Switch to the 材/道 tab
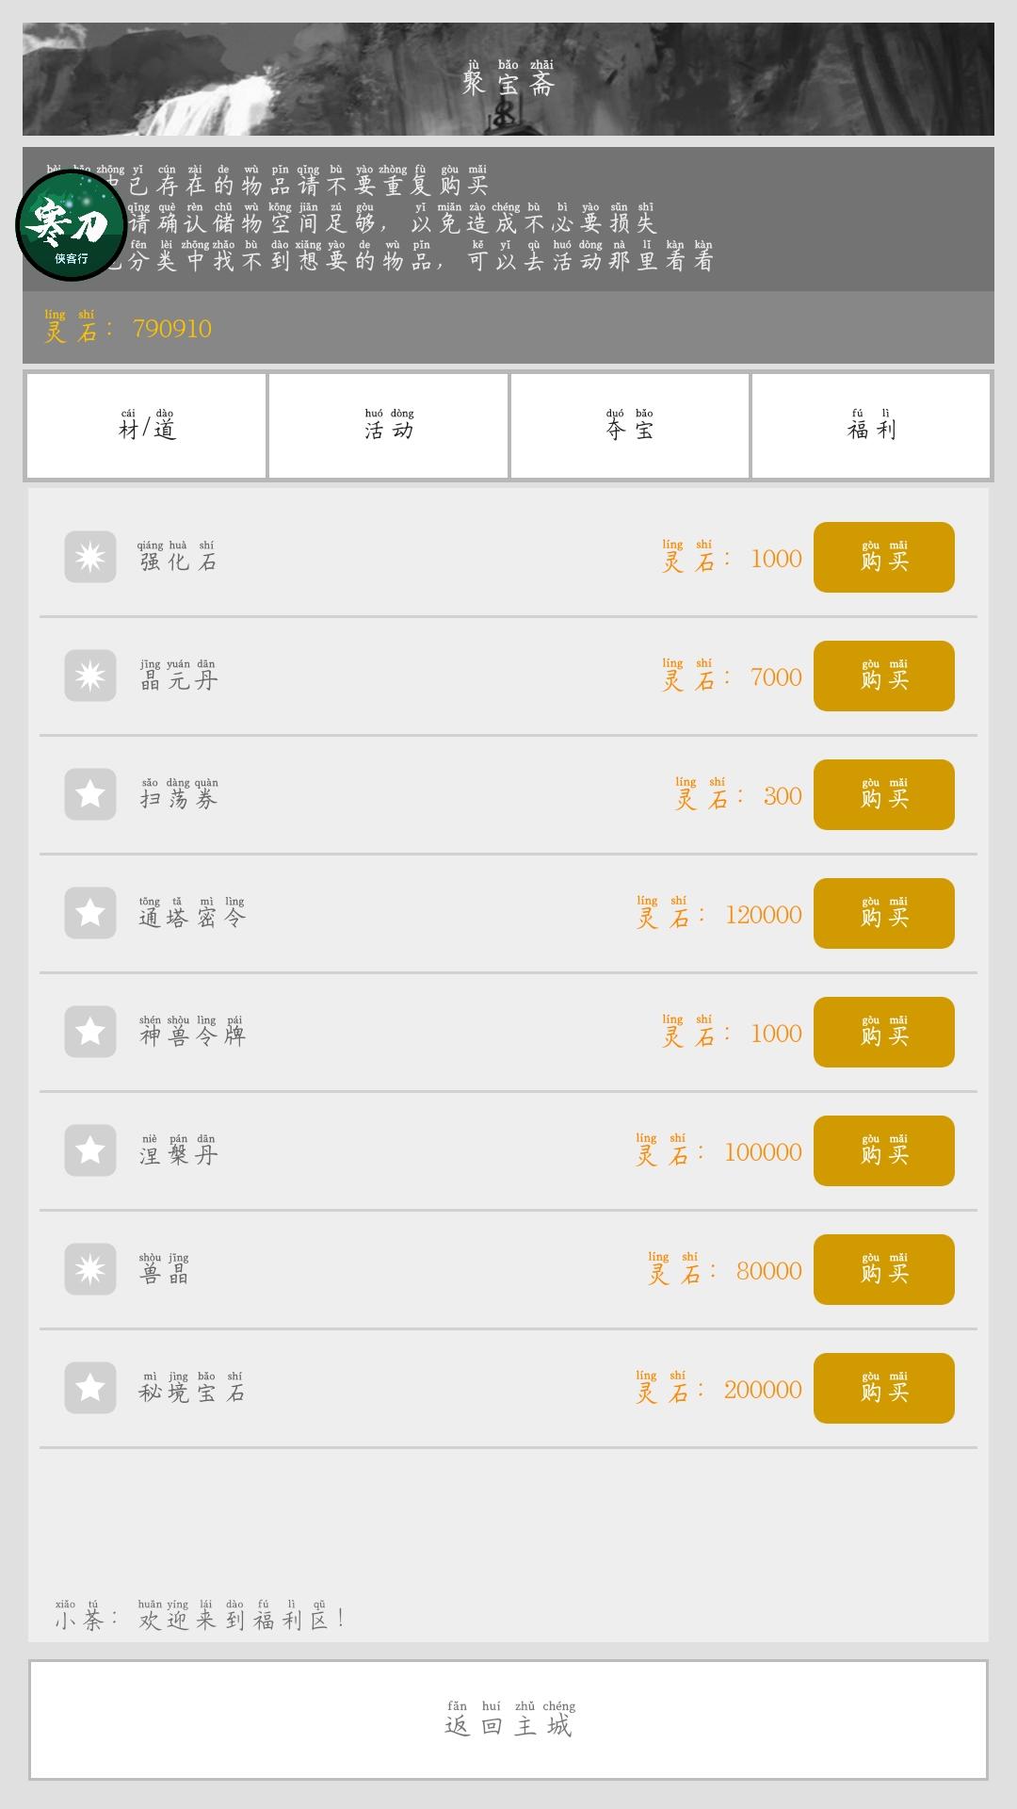 tap(146, 426)
